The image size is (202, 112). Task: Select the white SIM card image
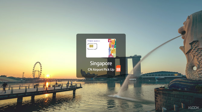[101, 48]
